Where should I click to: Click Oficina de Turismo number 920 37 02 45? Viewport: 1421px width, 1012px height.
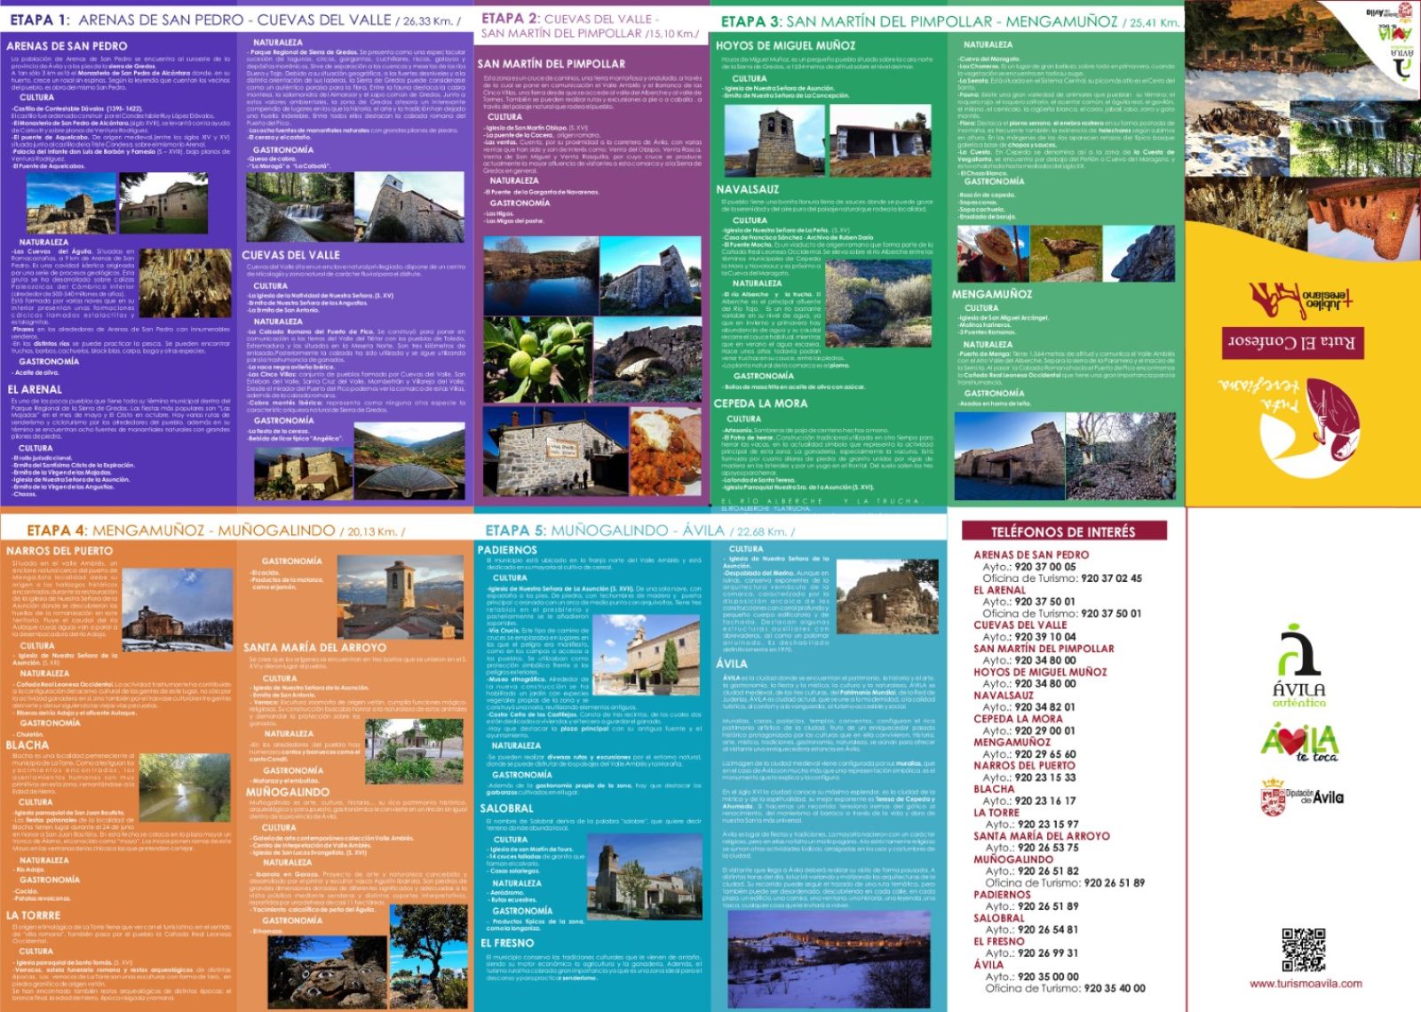coord(1112,578)
